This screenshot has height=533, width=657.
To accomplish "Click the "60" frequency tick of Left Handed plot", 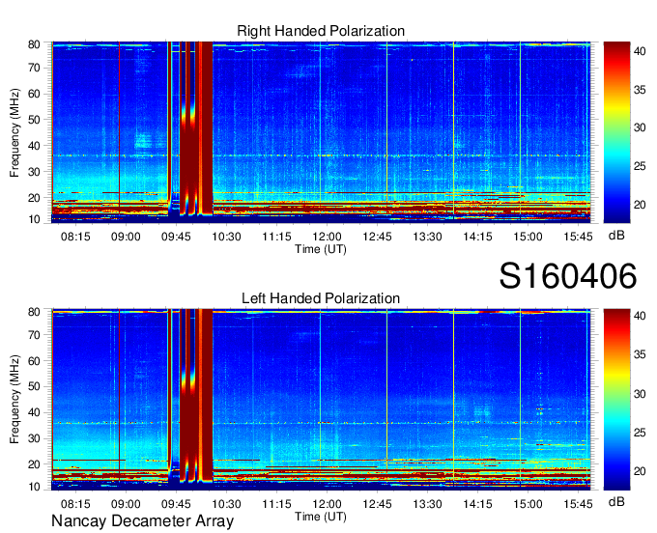I will [34, 361].
